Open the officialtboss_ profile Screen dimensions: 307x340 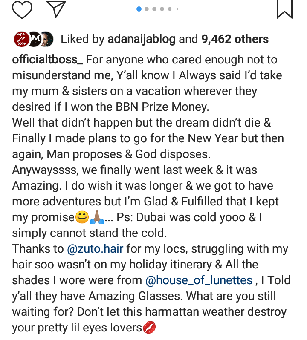tap(48, 60)
